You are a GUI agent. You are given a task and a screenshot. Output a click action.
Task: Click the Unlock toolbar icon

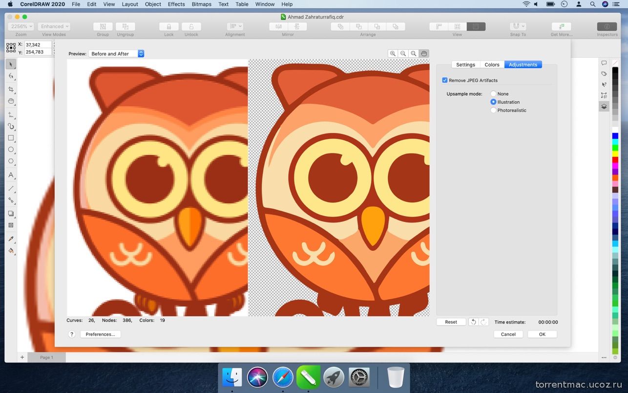[x=191, y=26]
